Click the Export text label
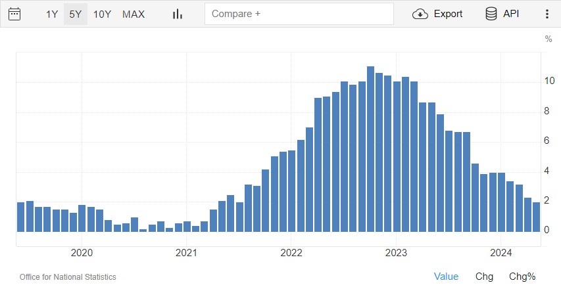The image size is (561, 289). [448, 14]
